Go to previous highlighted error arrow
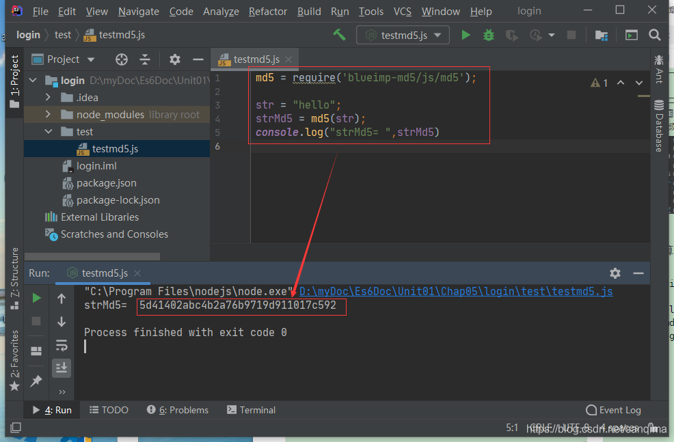Viewport: 674px width, 442px height. (x=620, y=83)
